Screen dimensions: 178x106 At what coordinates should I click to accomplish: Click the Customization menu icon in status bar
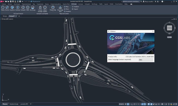[x=176, y=104]
